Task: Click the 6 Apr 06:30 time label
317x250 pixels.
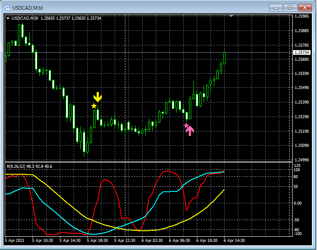Action: tap(179, 241)
